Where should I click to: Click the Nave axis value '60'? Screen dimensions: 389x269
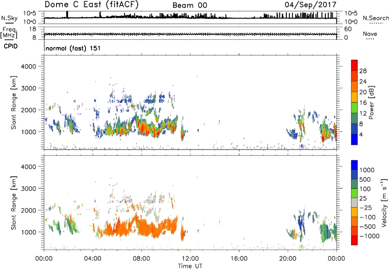pos(348,29)
